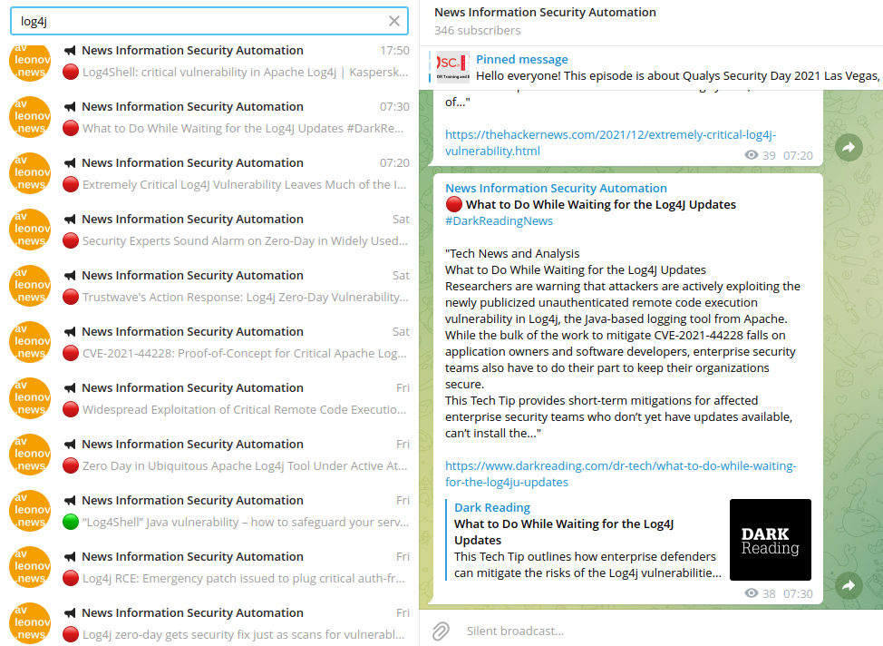
Task: Click the megaphone channel icon on the 07:30 result
Action: [x=70, y=107]
